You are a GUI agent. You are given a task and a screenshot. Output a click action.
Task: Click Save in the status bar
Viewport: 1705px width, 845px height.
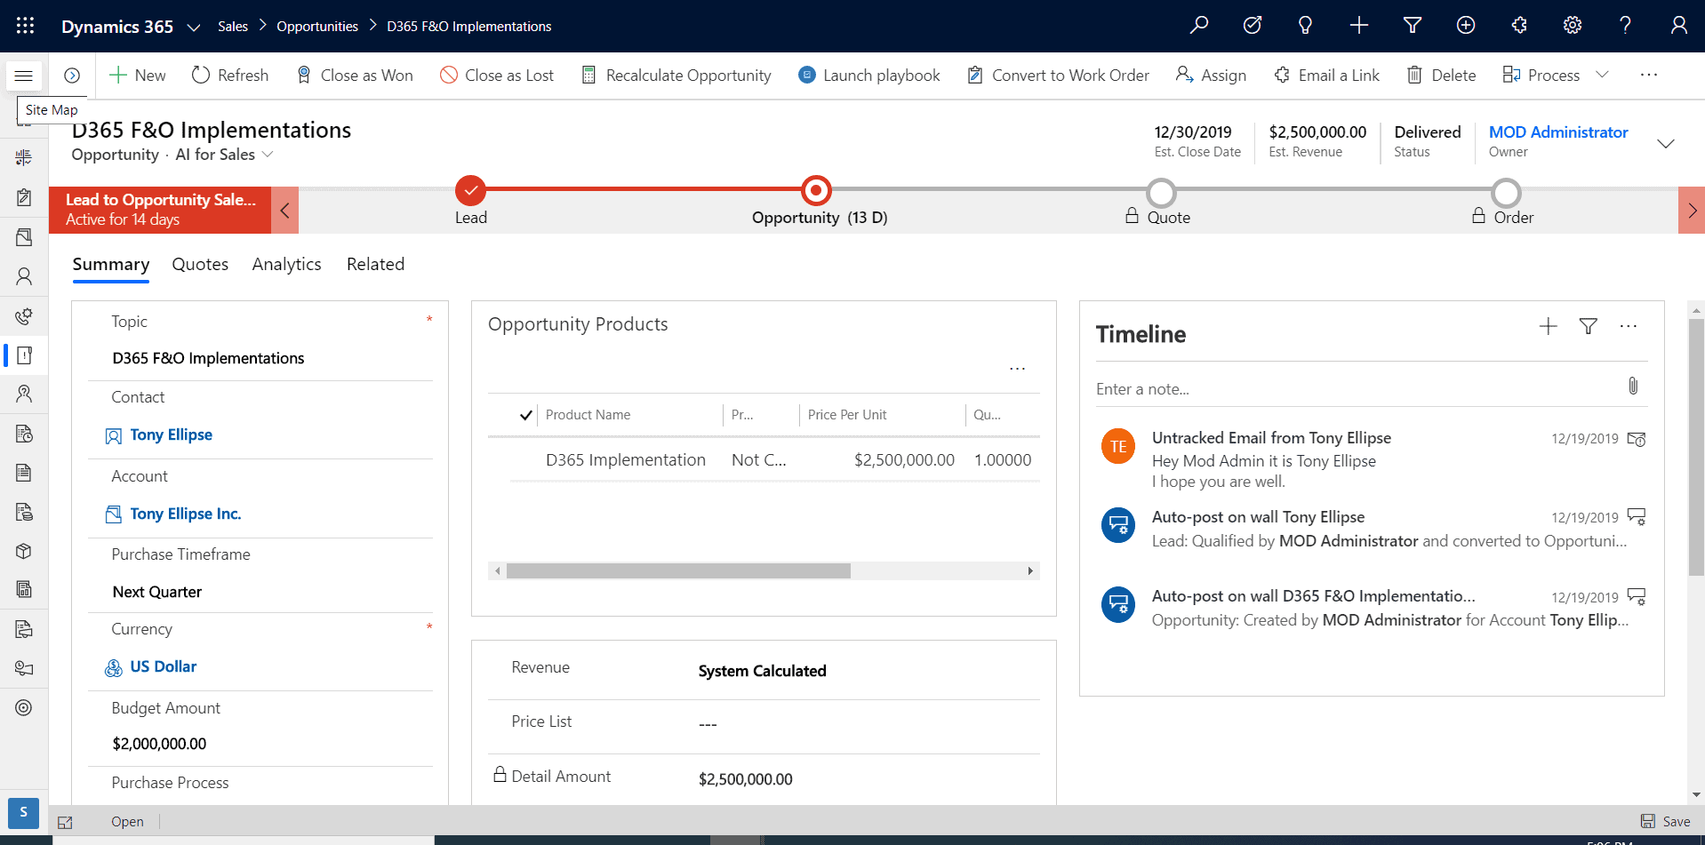point(1666,822)
